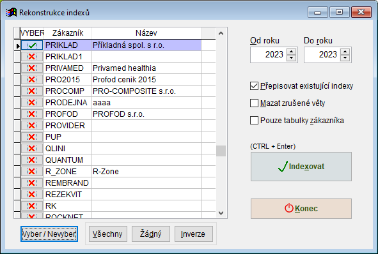Toggle the red X for PROFOD
Image resolution: width=378 pixels, height=254 pixels.
[32, 114]
